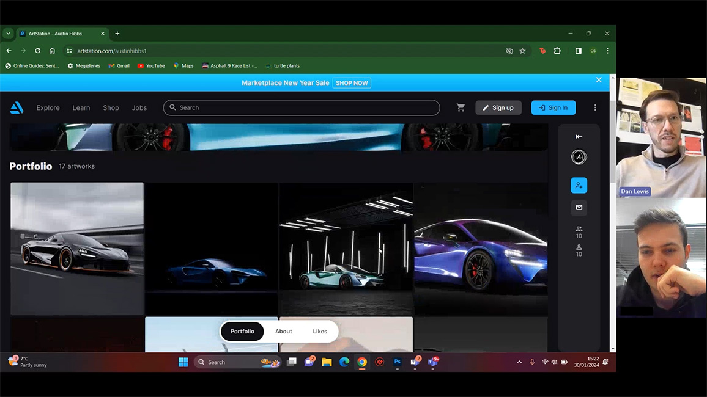
Task: Click the ArtStation logo icon
Action: coord(17,108)
